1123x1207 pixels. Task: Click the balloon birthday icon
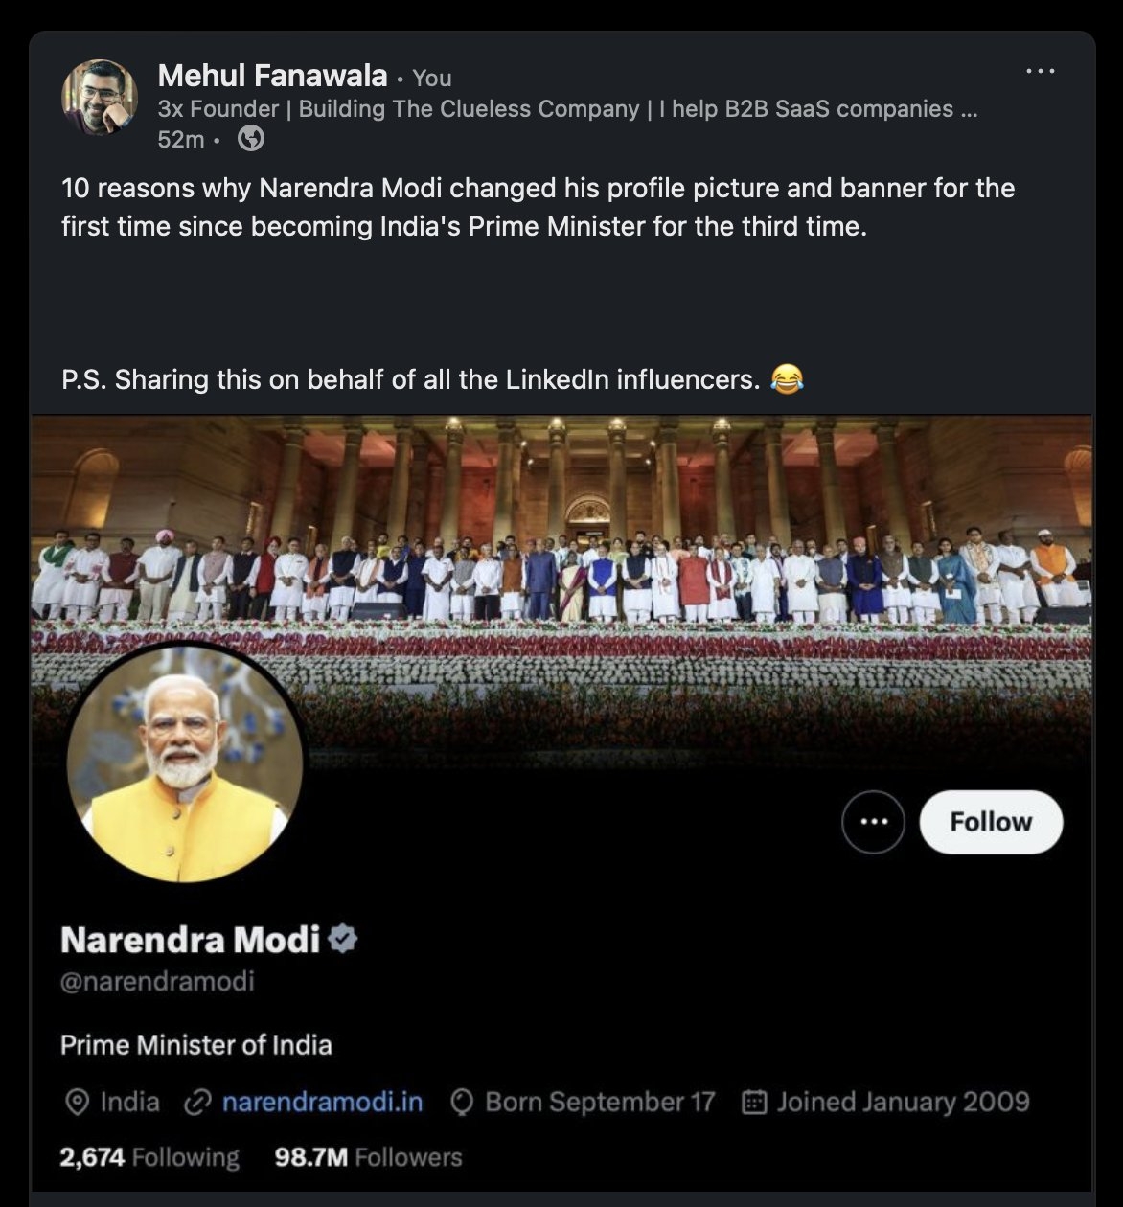(462, 1103)
